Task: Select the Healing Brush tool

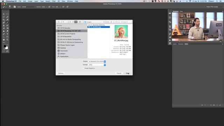Action: [4, 22]
